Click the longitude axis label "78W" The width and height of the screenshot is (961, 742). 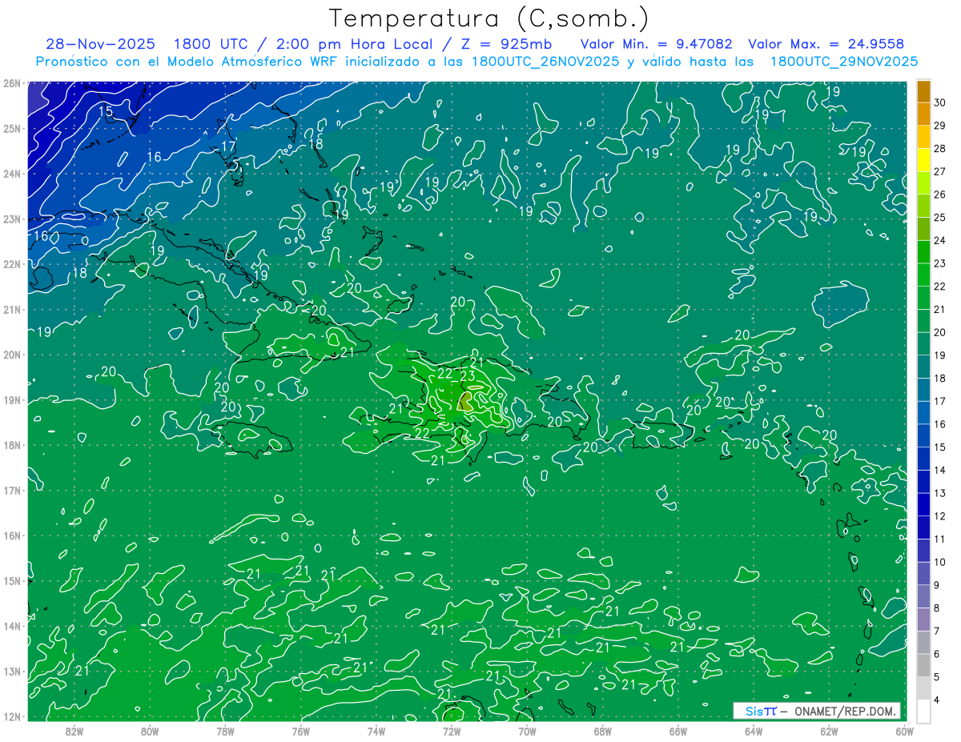[x=225, y=731]
